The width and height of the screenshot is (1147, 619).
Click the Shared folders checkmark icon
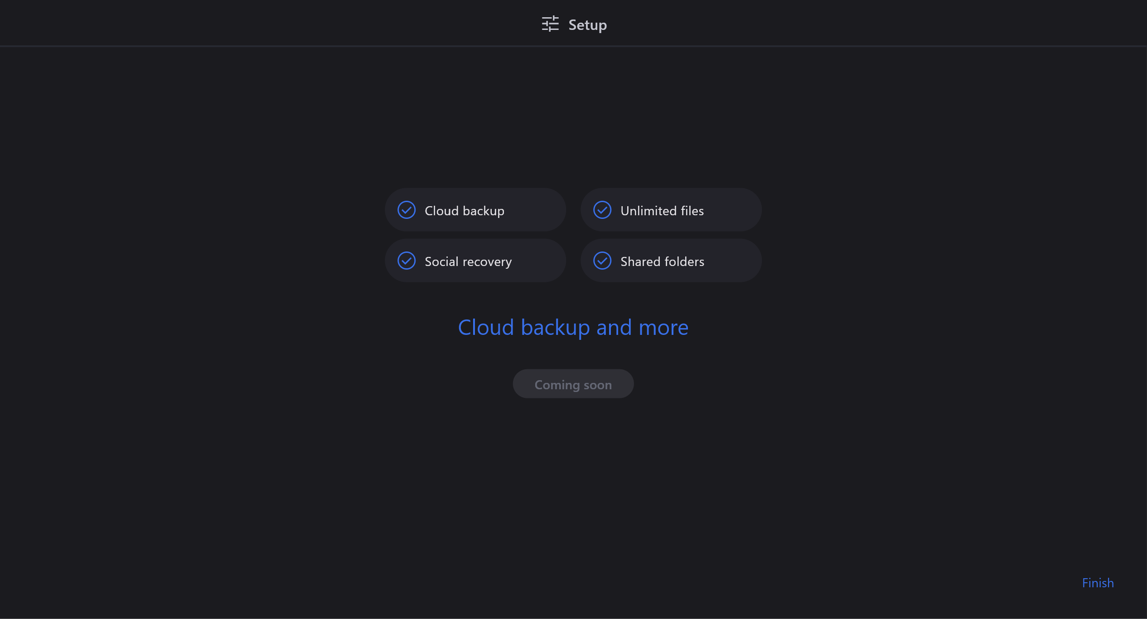pos(602,261)
